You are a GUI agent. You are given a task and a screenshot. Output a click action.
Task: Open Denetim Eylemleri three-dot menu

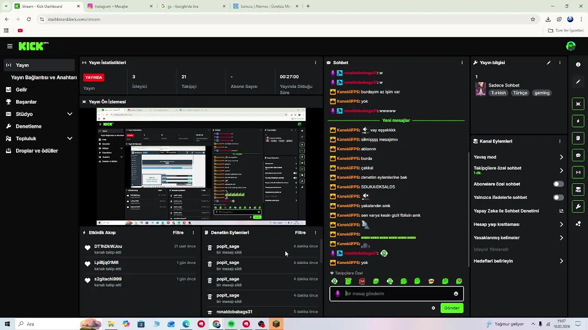click(x=315, y=233)
